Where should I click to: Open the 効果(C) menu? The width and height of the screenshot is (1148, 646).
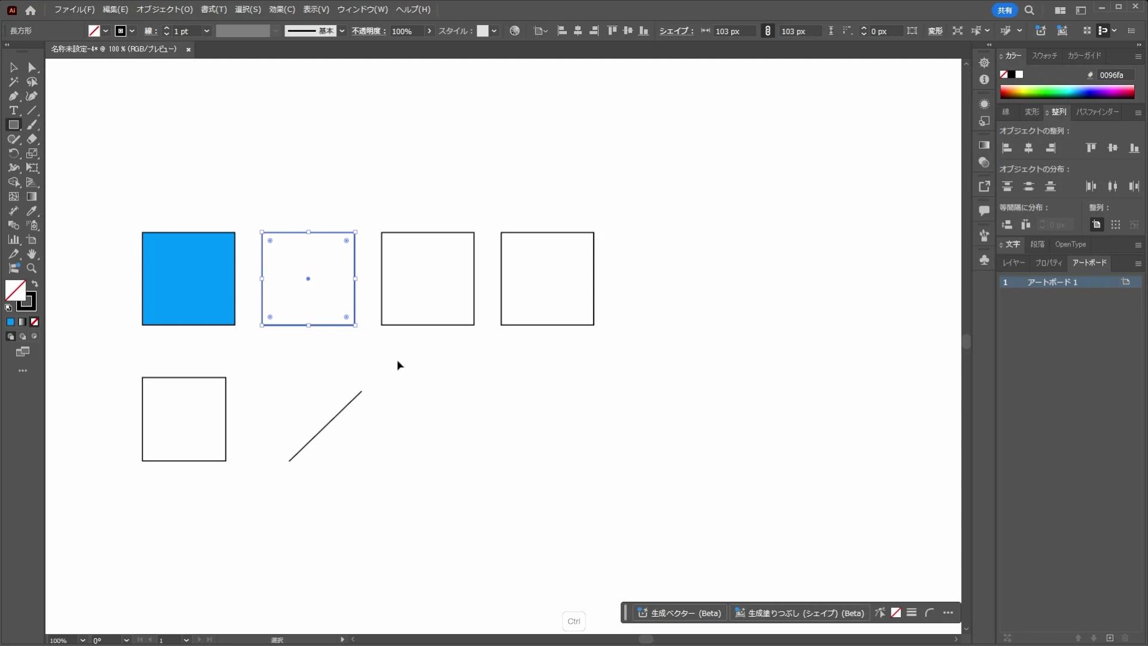pyautogui.click(x=282, y=10)
